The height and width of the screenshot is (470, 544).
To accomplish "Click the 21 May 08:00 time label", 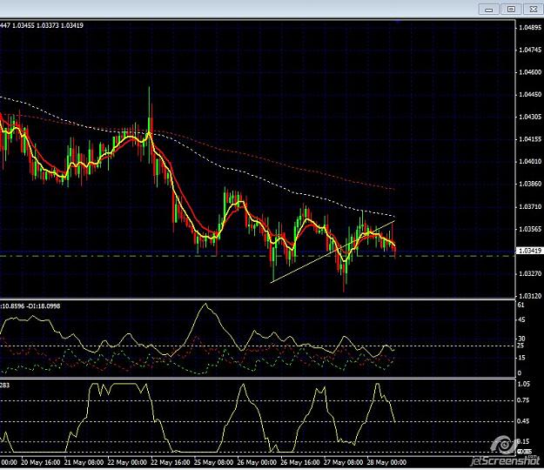I will (84, 463).
